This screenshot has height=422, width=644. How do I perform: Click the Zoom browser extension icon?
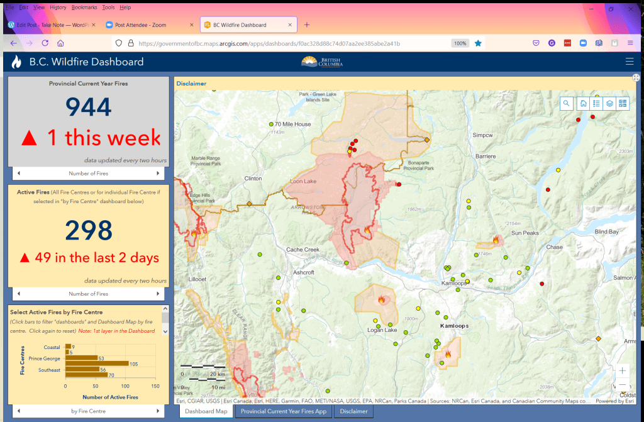click(x=582, y=43)
